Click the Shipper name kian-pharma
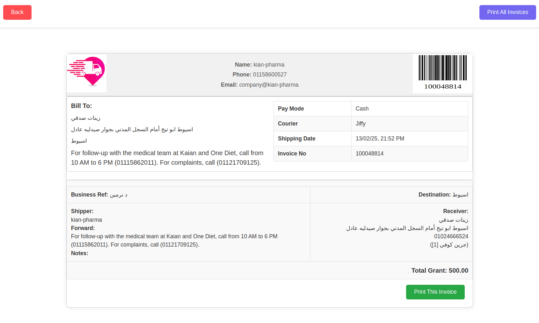Viewport: 539px width, 323px height. (x=86, y=219)
